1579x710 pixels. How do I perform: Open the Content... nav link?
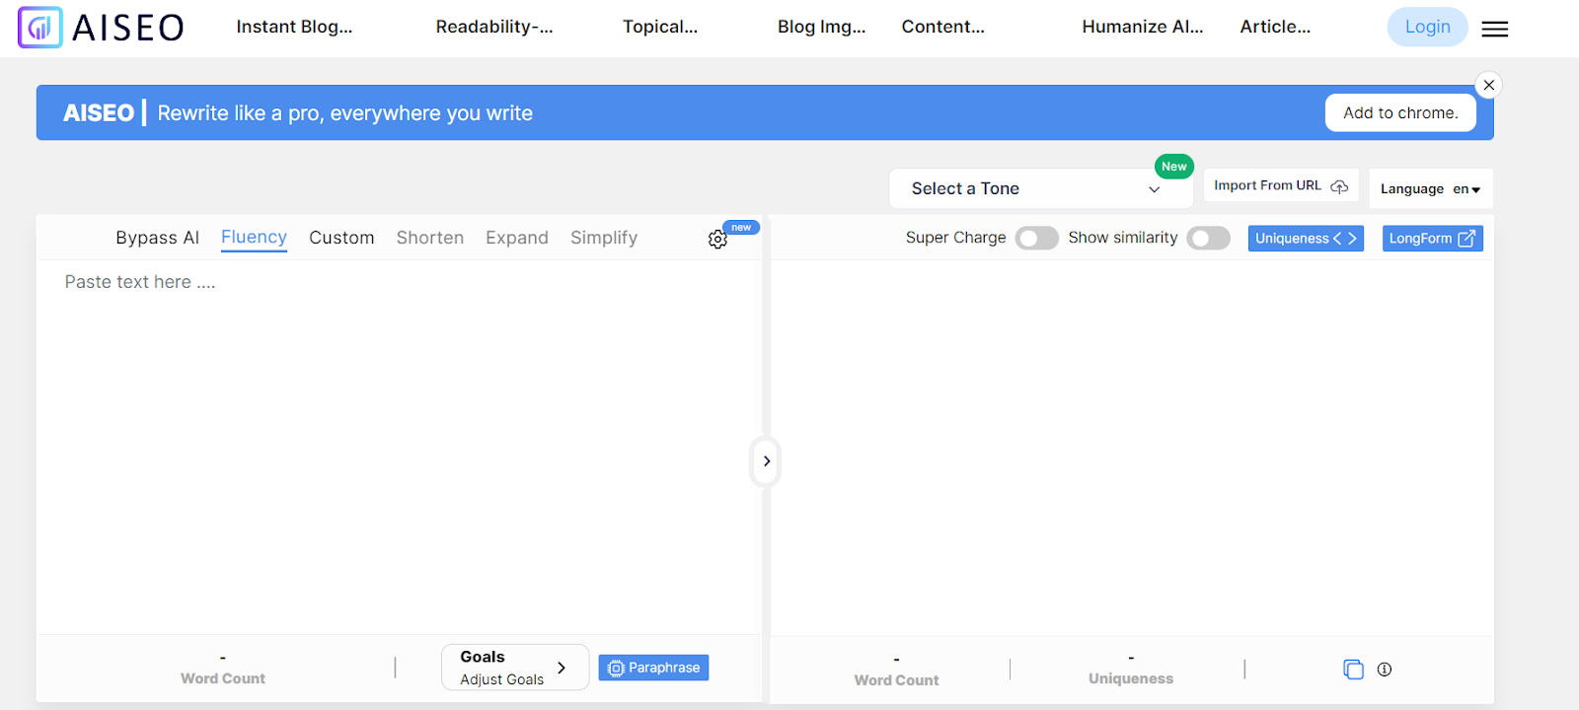[x=942, y=27]
